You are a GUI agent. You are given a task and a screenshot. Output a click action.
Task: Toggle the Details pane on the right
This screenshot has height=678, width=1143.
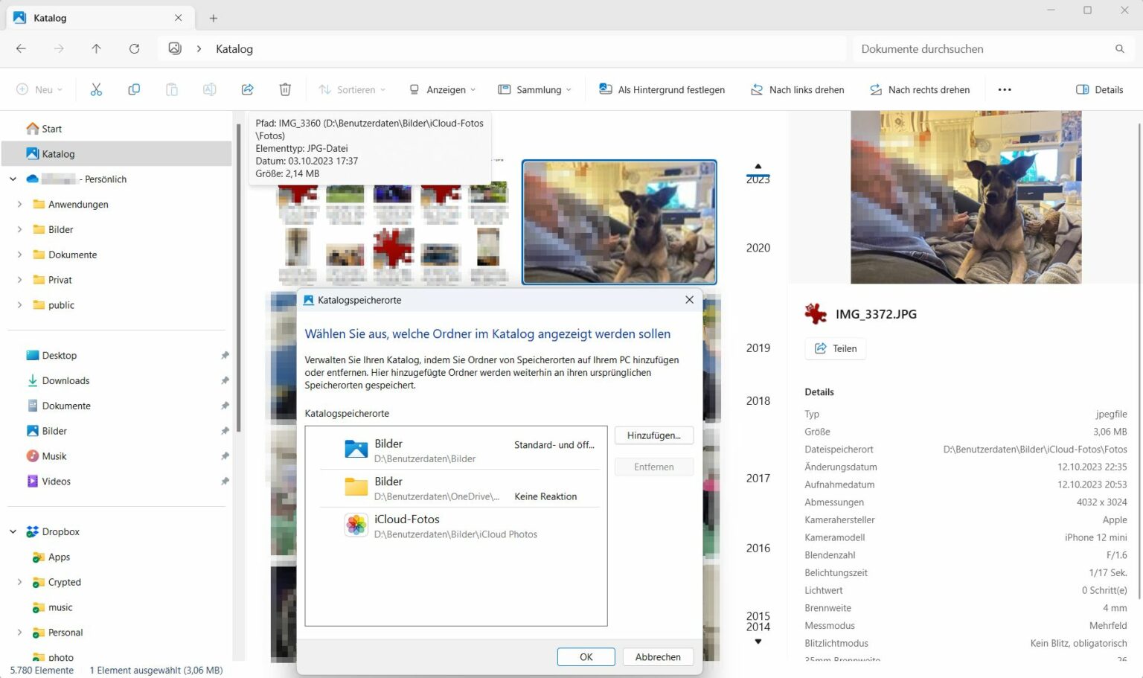(x=1099, y=89)
